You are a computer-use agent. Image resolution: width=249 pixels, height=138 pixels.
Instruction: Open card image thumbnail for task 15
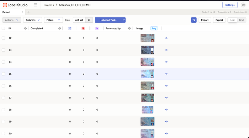tap(147, 74)
